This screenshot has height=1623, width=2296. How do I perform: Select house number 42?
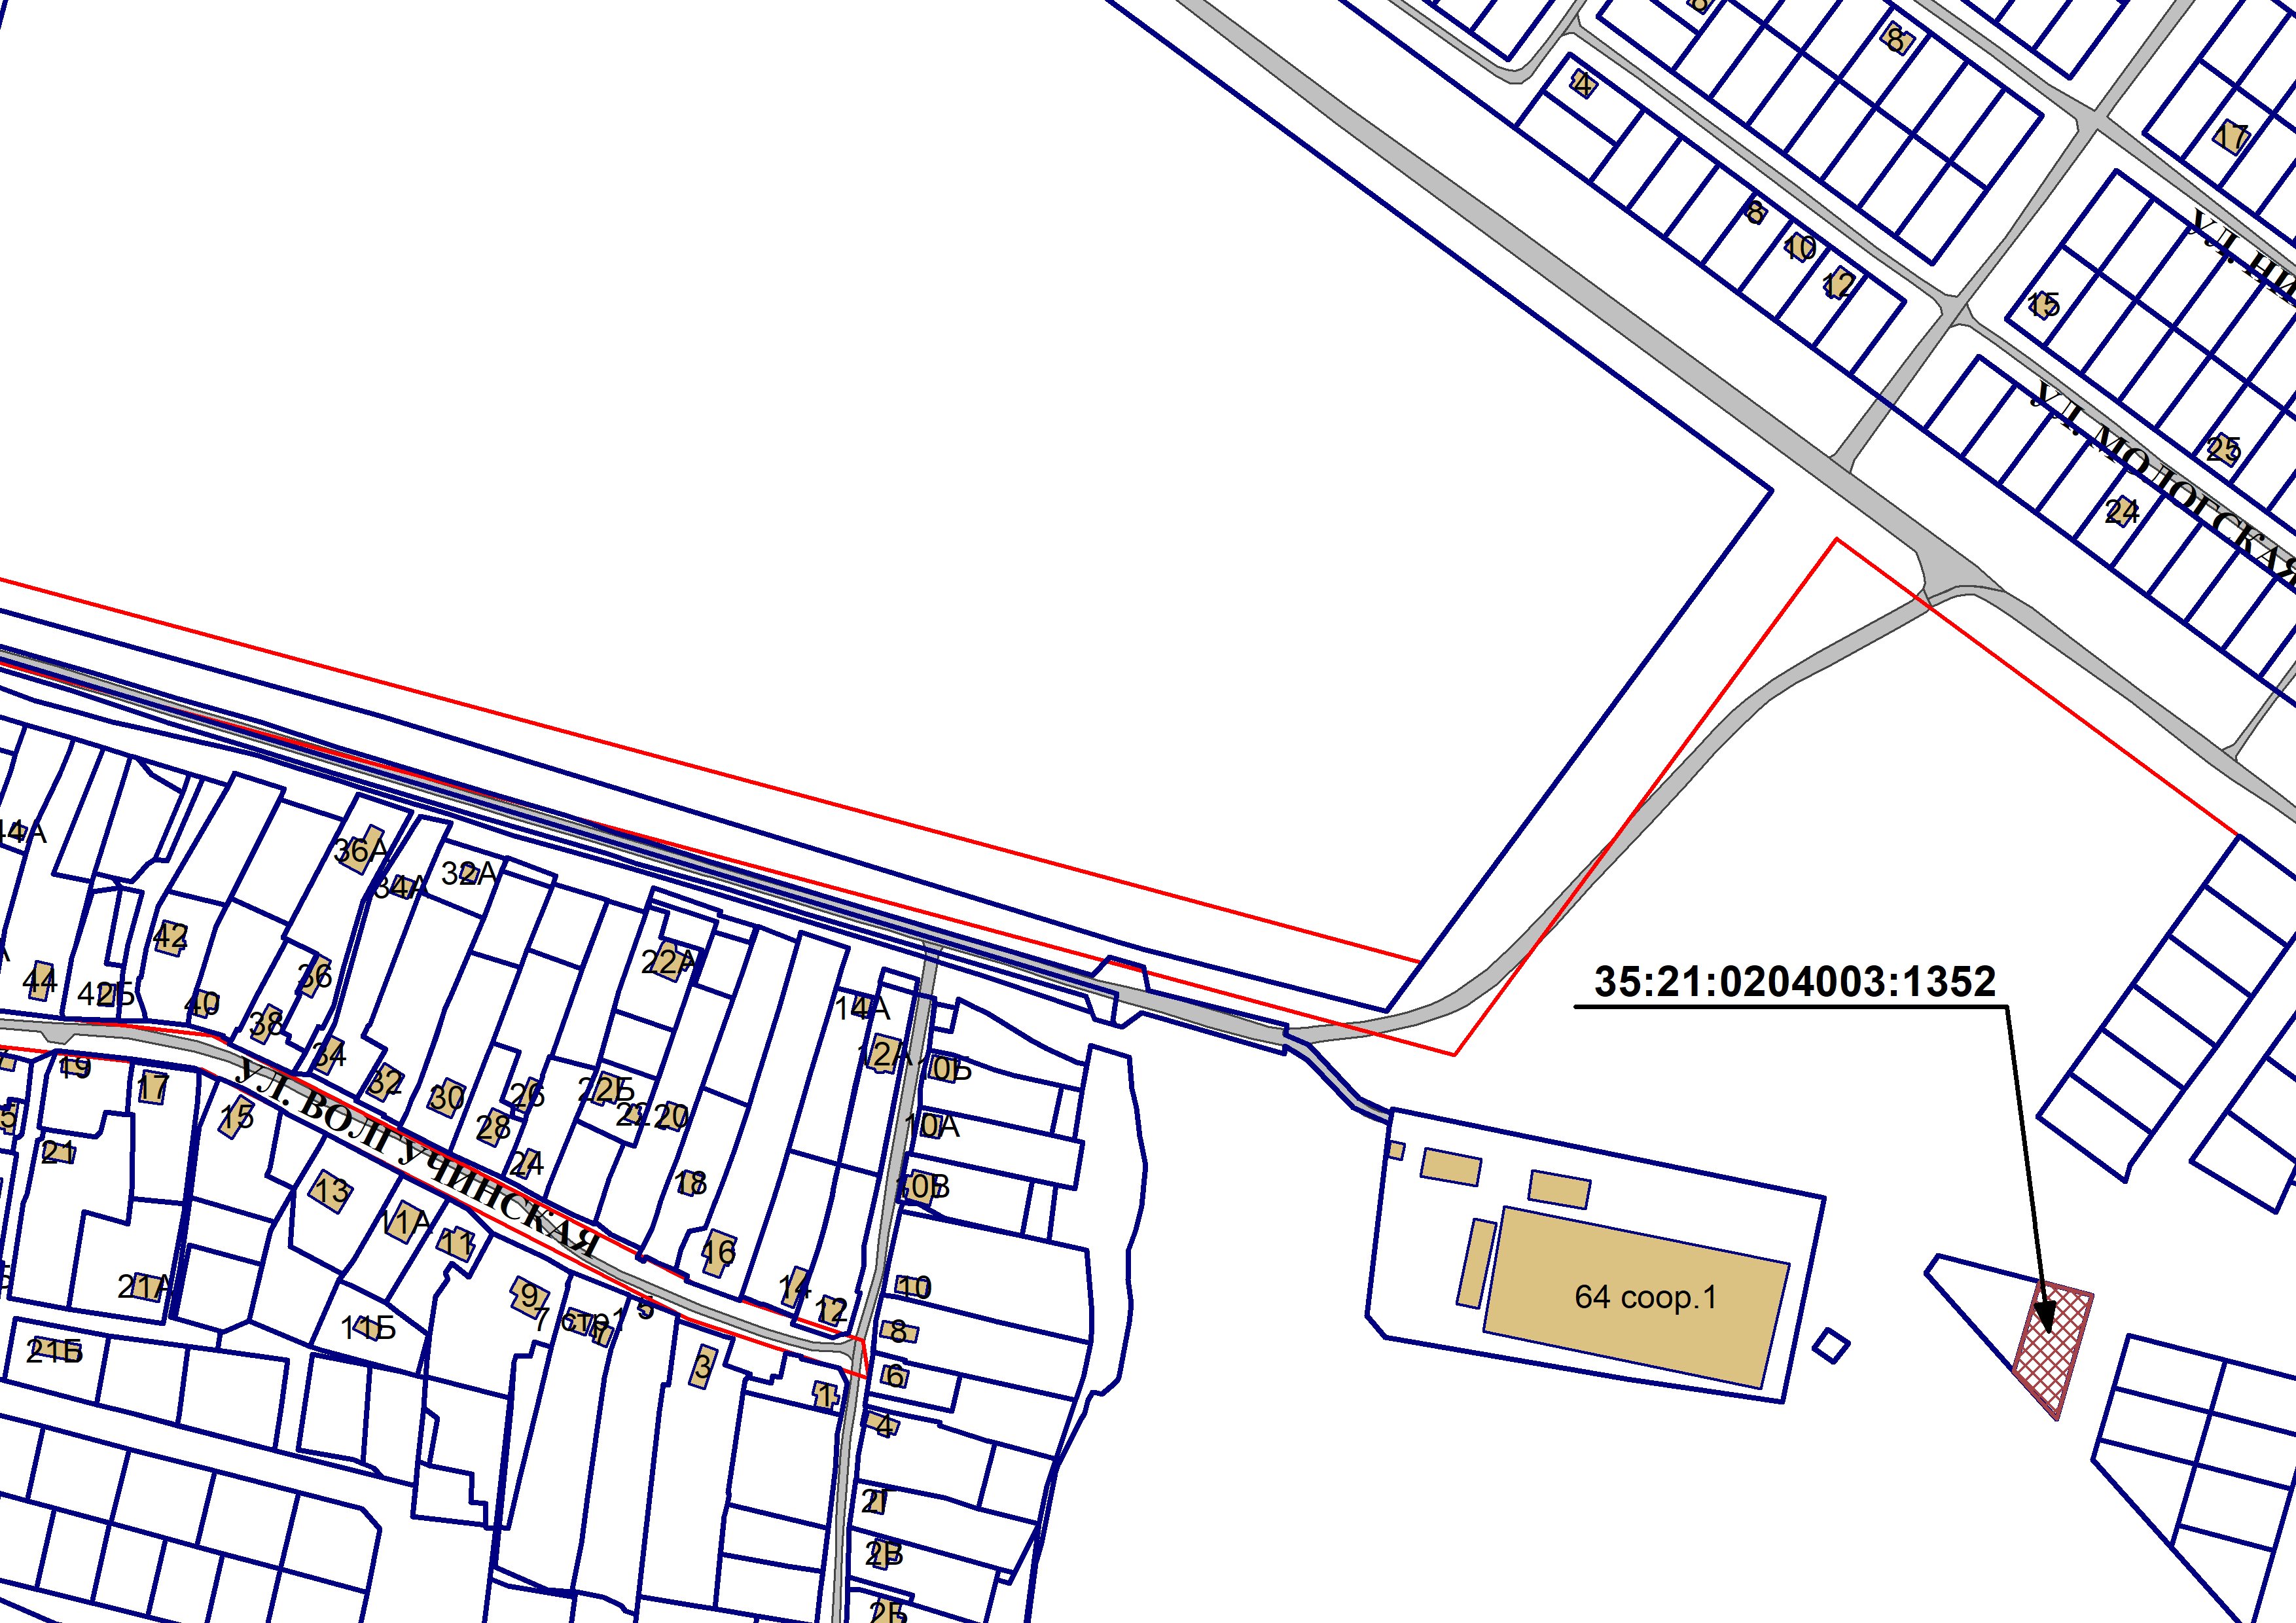(x=170, y=937)
